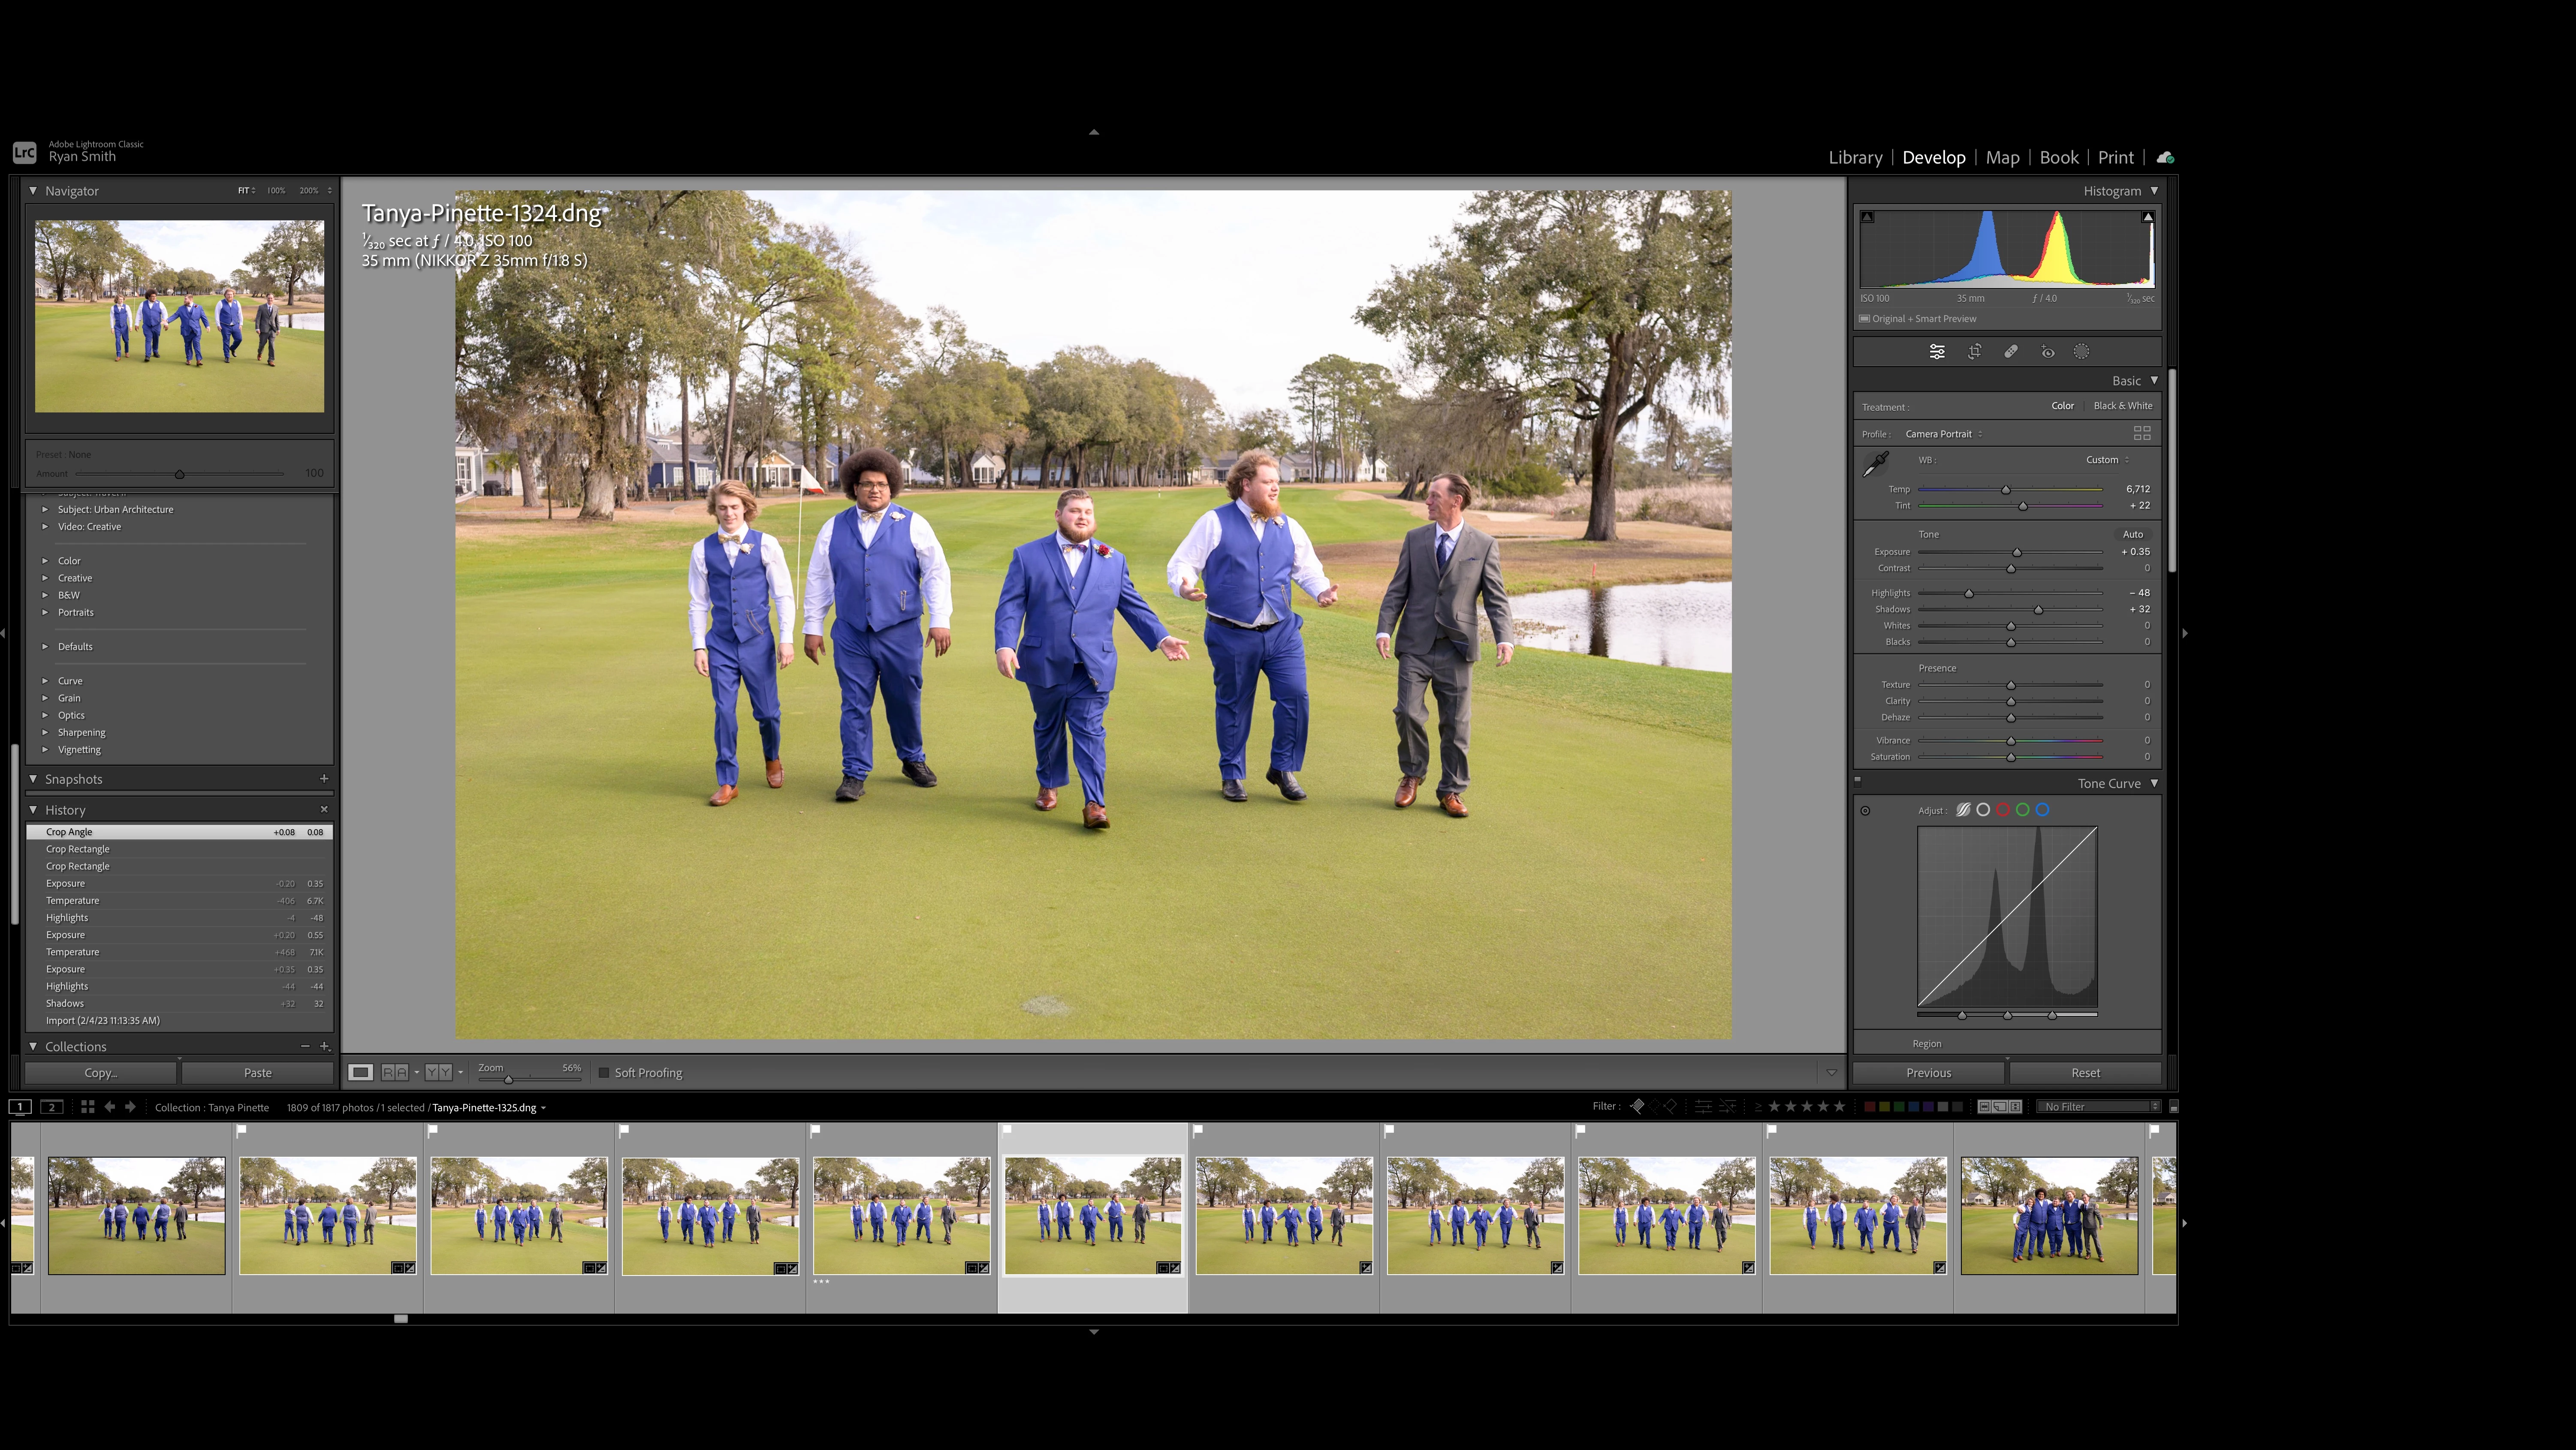Click the Exposure slider handle
This screenshot has height=1450, width=2576.
[2017, 553]
